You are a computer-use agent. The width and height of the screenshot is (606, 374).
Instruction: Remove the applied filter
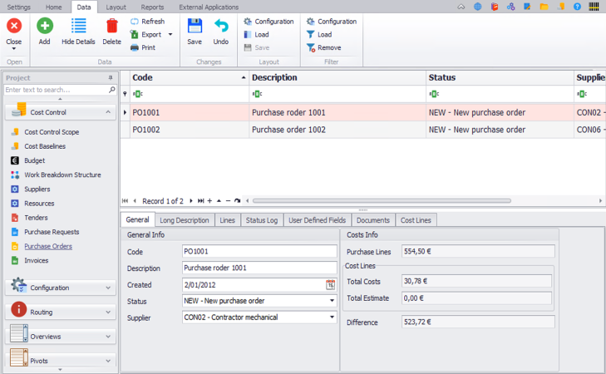point(323,48)
